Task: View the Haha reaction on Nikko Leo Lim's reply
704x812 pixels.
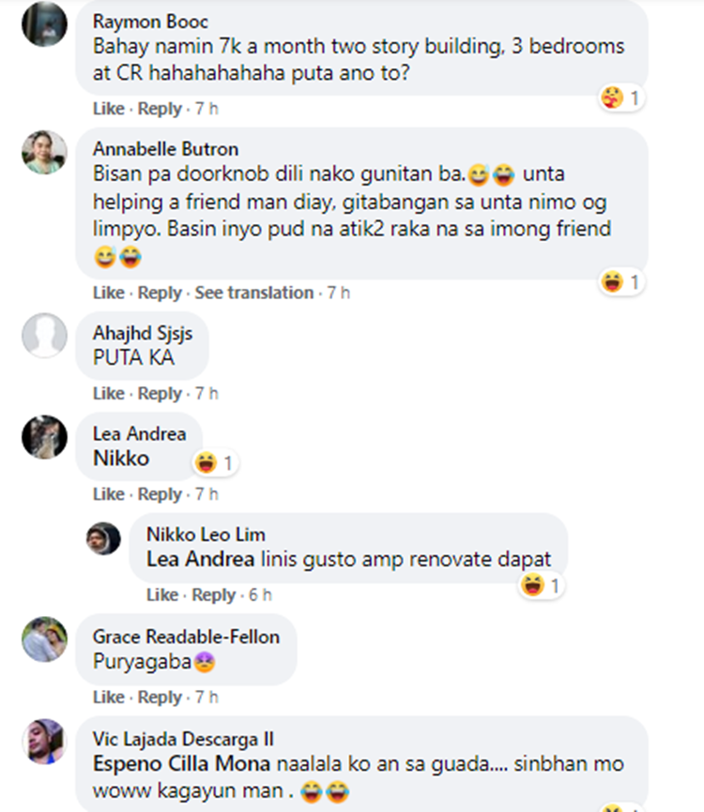Action: pos(532,585)
